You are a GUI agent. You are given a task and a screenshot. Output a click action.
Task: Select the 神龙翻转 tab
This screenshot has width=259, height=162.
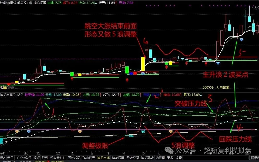(147, 158)
